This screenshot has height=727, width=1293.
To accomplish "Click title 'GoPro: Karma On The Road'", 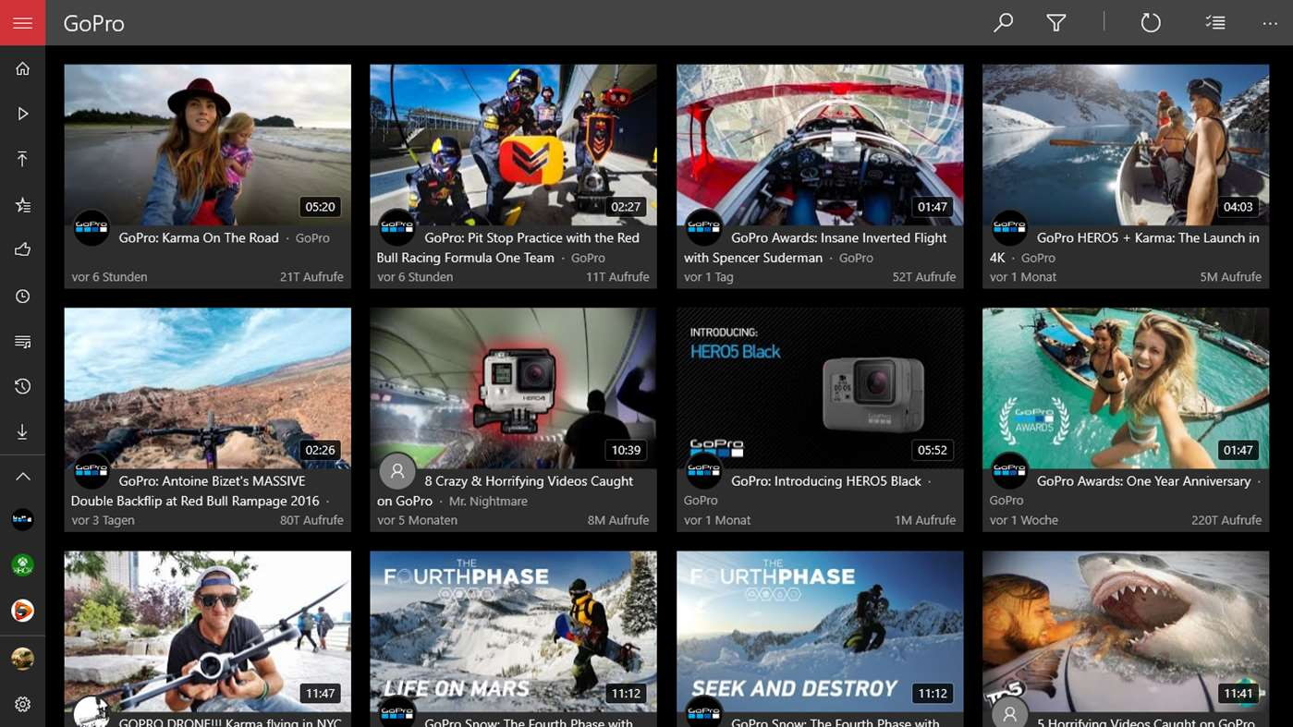I will [x=199, y=237].
